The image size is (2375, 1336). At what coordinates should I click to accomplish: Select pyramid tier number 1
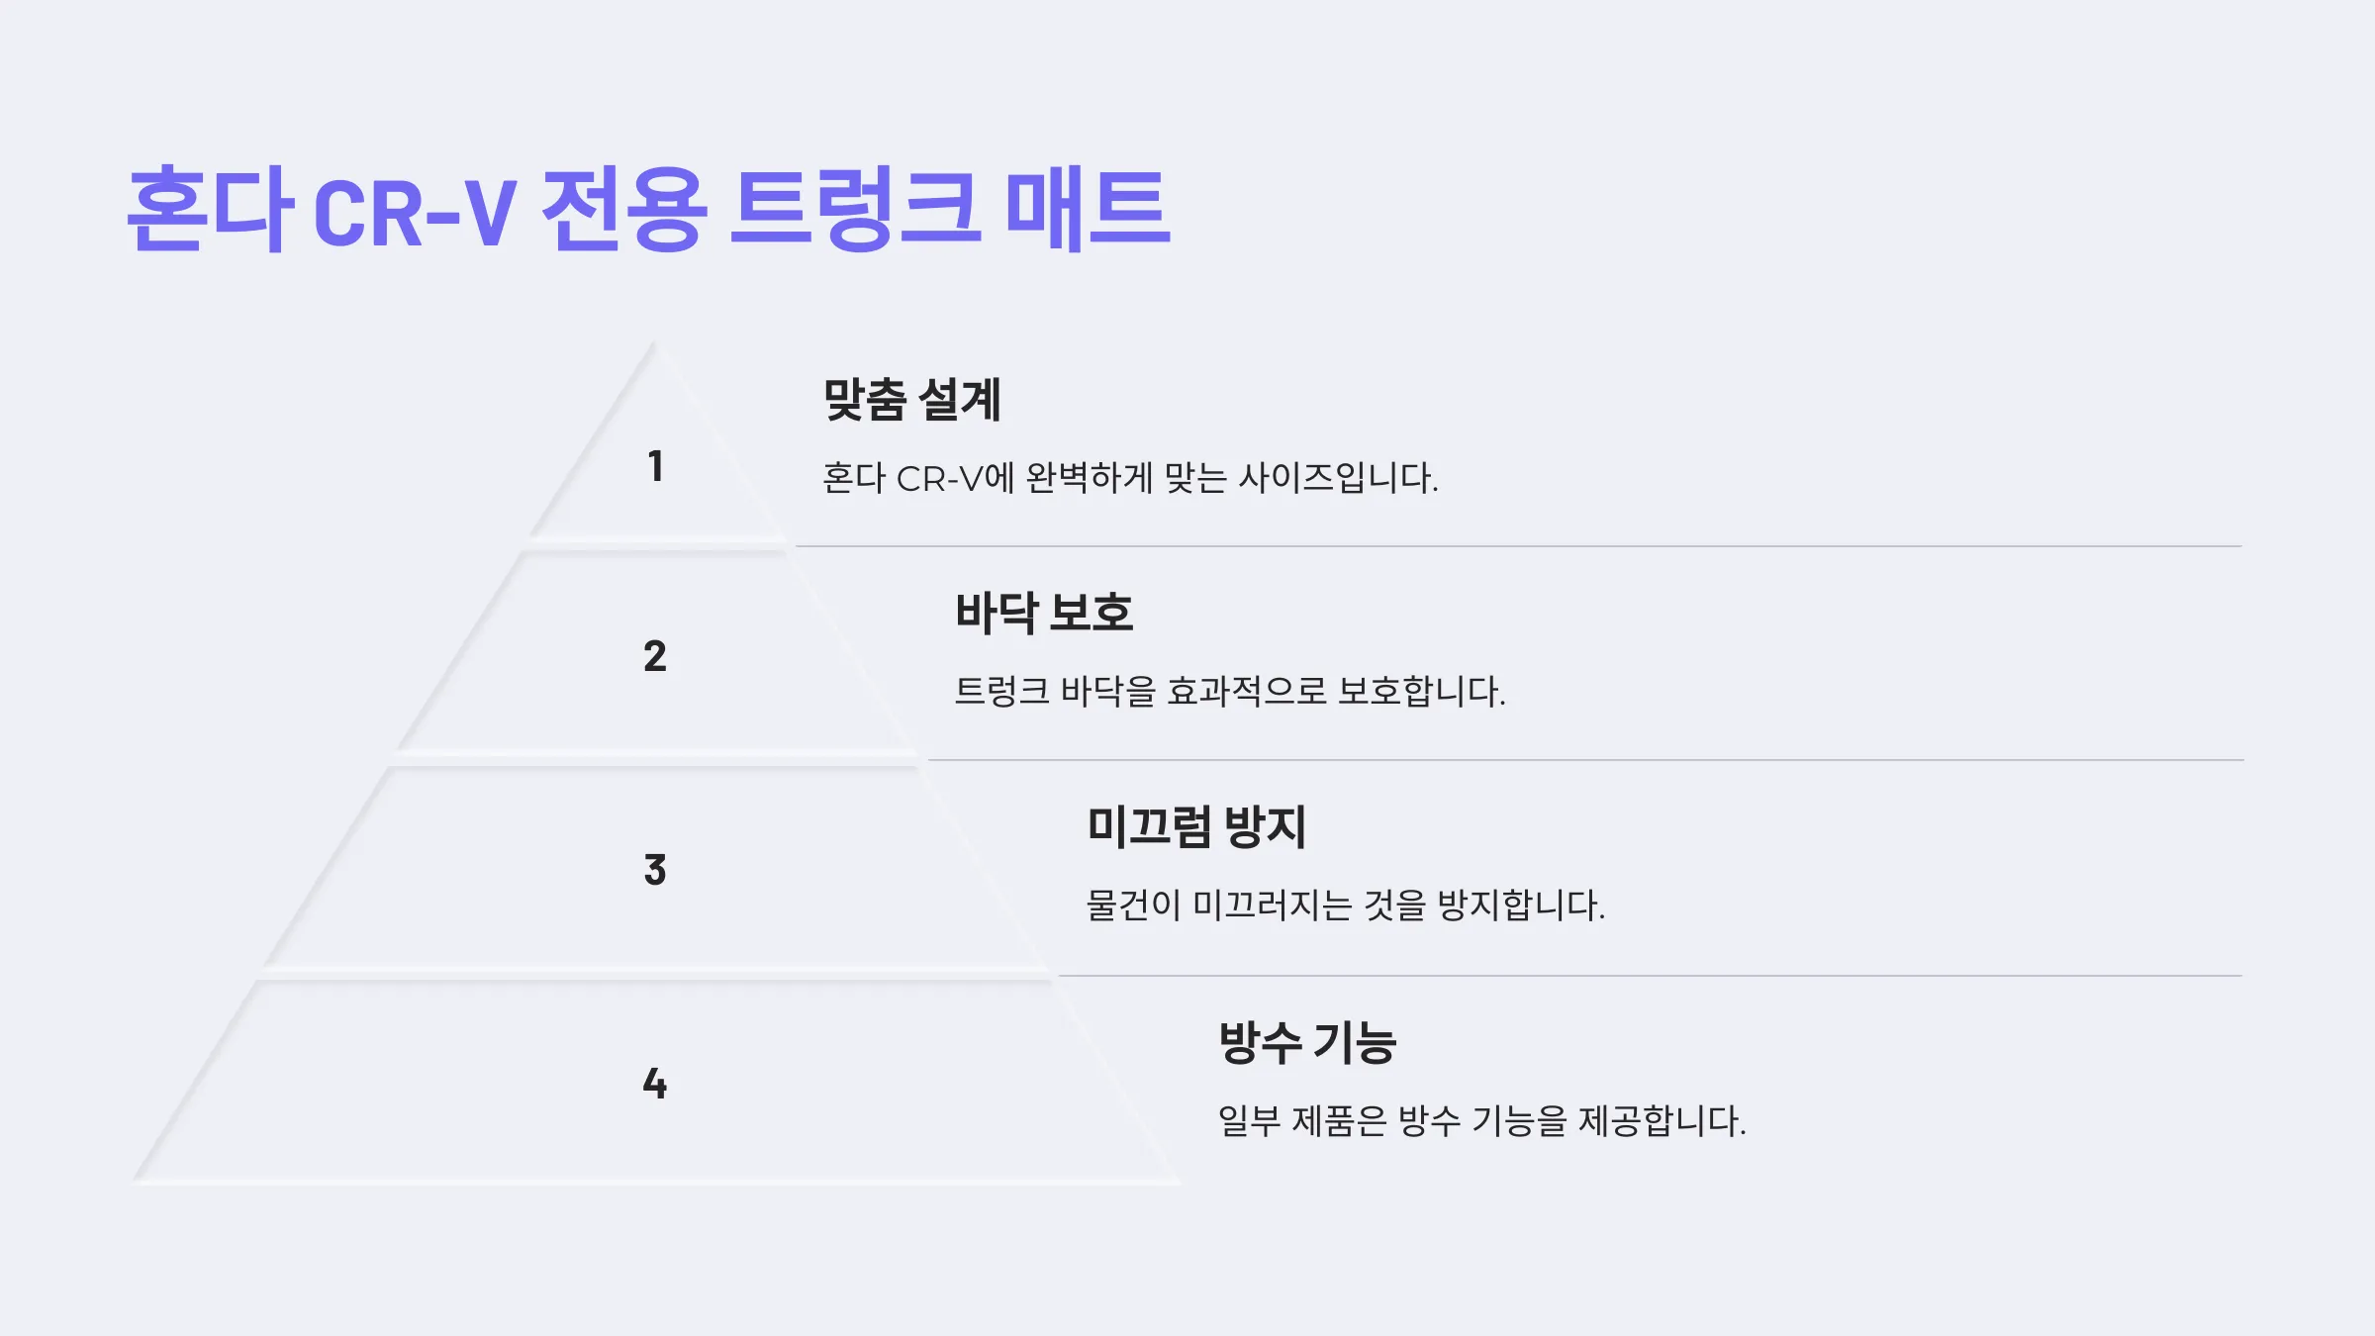coord(655,466)
